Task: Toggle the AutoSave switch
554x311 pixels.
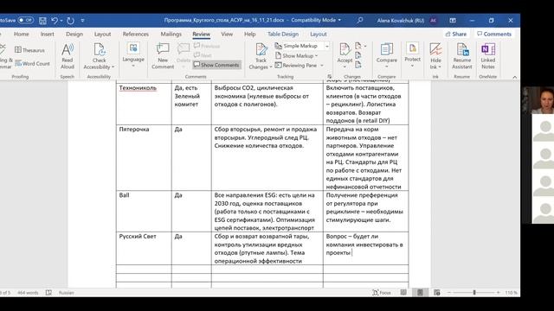Action: click(25, 20)
